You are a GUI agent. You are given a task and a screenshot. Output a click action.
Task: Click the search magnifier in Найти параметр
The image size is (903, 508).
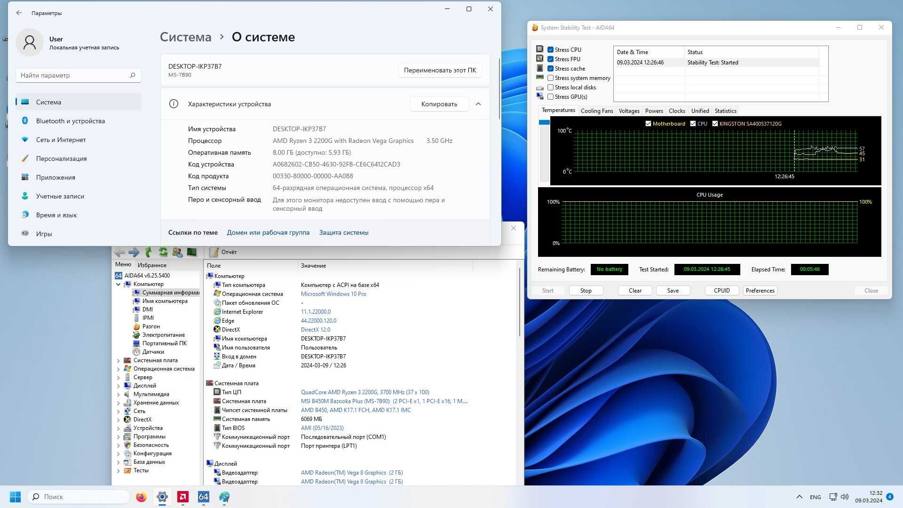(133, 75)
